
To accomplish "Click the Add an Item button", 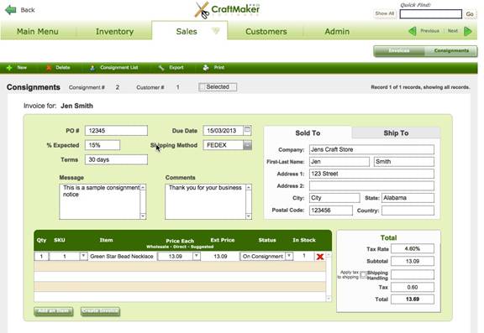I will click(x=54, y=311).
